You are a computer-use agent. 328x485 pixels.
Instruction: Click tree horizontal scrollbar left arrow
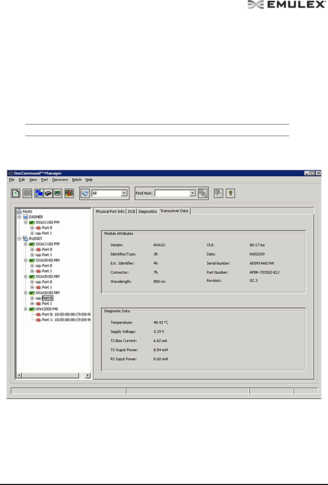(x=20, y=375)
